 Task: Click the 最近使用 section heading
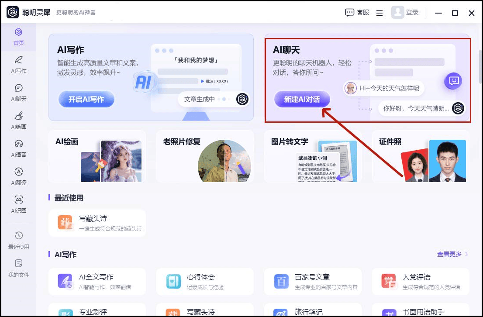pos(69,198)
